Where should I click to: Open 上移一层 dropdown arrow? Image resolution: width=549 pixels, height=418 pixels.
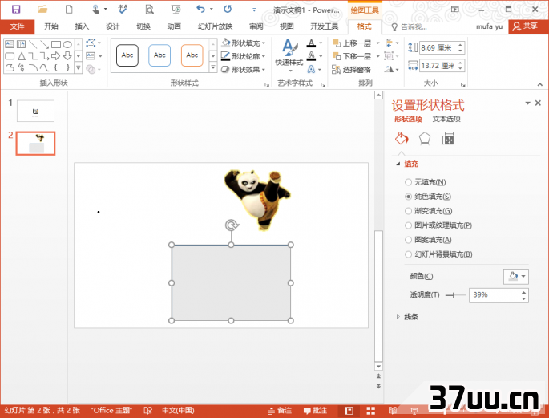377,43
